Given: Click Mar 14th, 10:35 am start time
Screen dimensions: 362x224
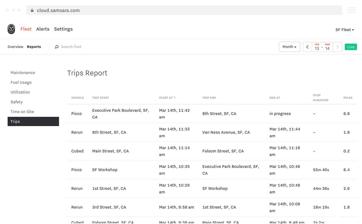Looking at the screenshot, I should 174,170.
